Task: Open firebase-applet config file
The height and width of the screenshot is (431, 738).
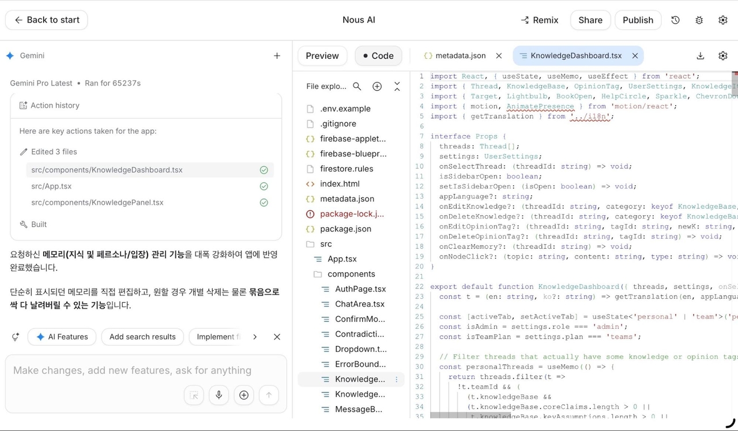Action: pos(351,138)
